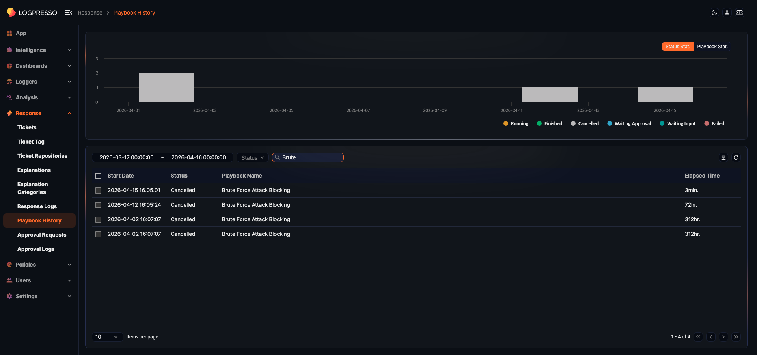
Task: Refresh the playbook history table
Action: [x=736, y=157]
